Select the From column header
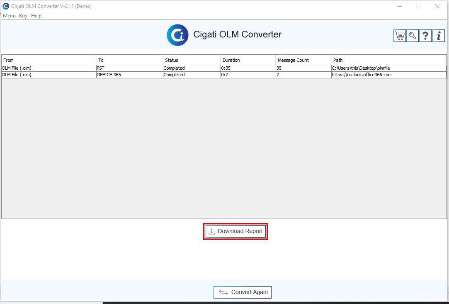Viewport: 449px width, 304px height. (49, 60)
